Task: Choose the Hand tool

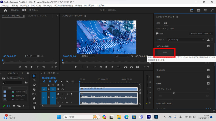Action: [x=34, y=108]
